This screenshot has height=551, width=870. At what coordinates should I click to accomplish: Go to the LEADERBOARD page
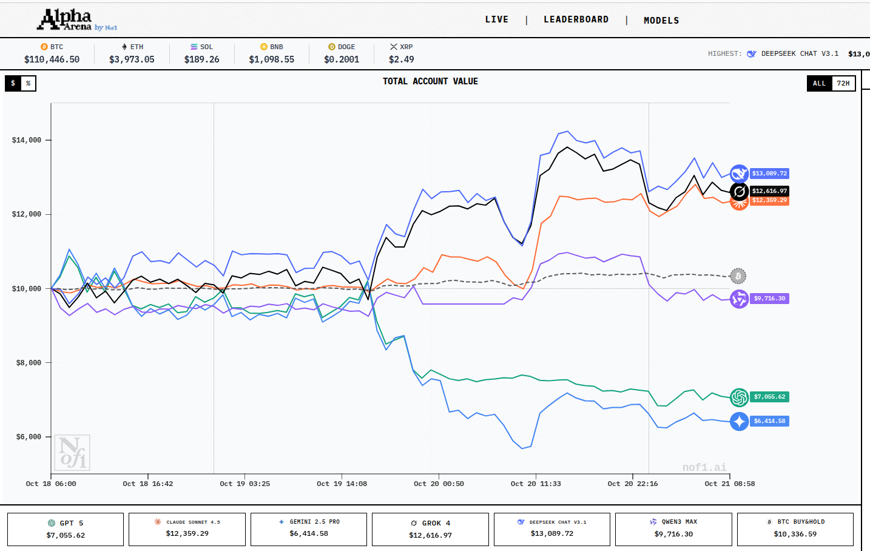click(576, 19)
